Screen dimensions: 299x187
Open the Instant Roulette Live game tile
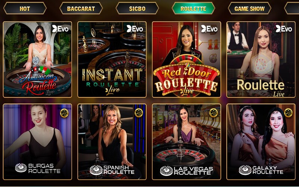[112, 59]
